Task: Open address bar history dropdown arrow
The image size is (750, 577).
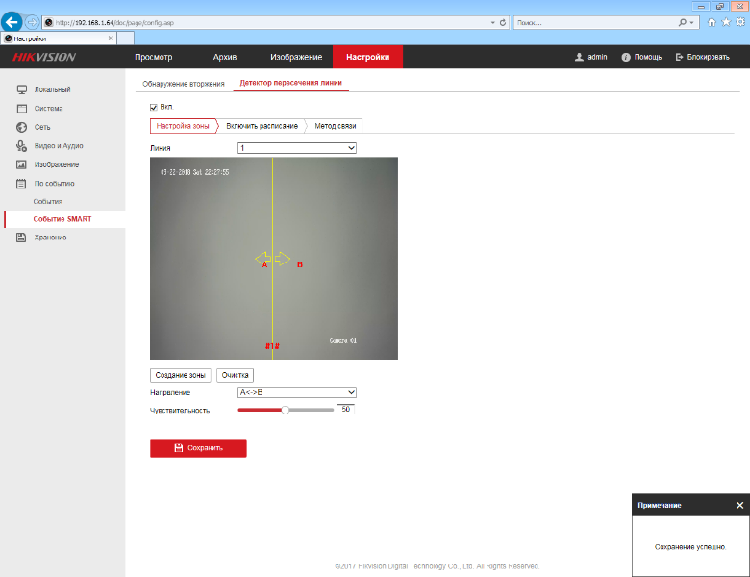Action: tap(492, 22)
